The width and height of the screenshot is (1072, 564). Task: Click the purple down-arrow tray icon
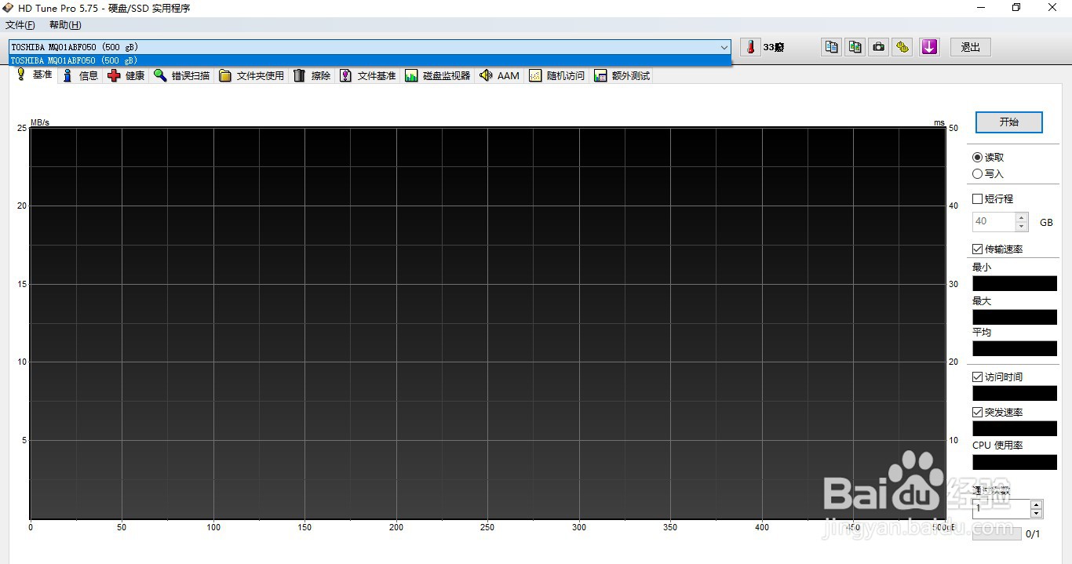tap(929, 47)
